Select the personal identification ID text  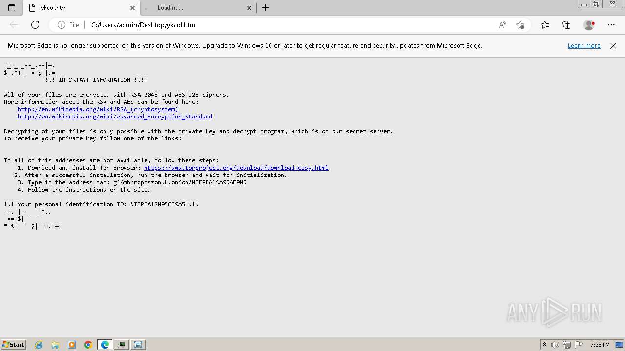pos(157,204)
